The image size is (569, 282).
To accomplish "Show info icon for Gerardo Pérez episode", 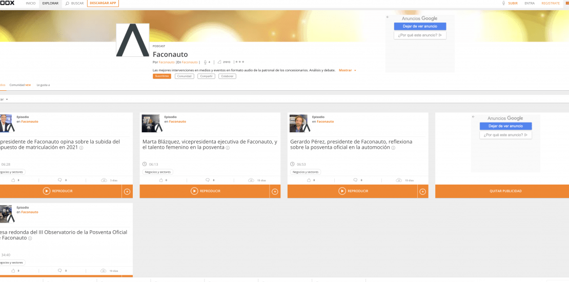I will click(393, 148).
